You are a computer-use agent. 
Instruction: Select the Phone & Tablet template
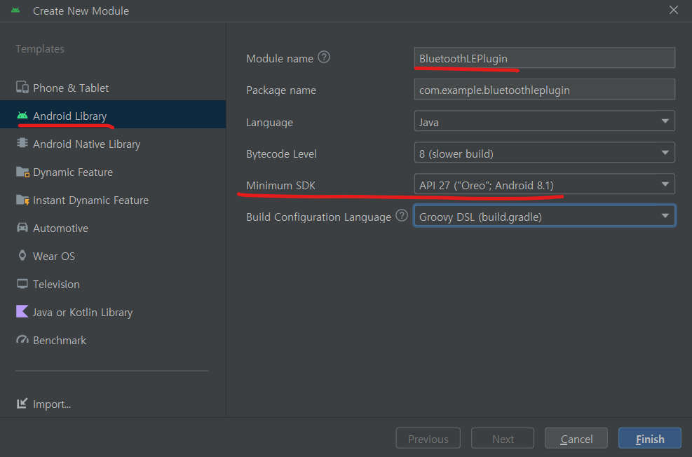click(x=113, y=88)
